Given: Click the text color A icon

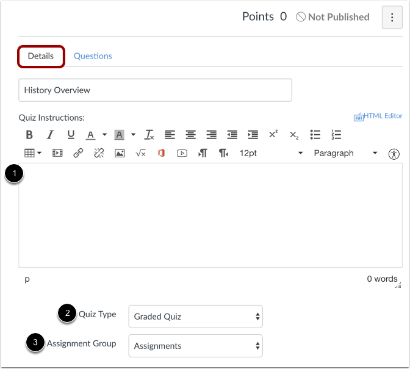Looking at the screenshot, I should [90, 135].
